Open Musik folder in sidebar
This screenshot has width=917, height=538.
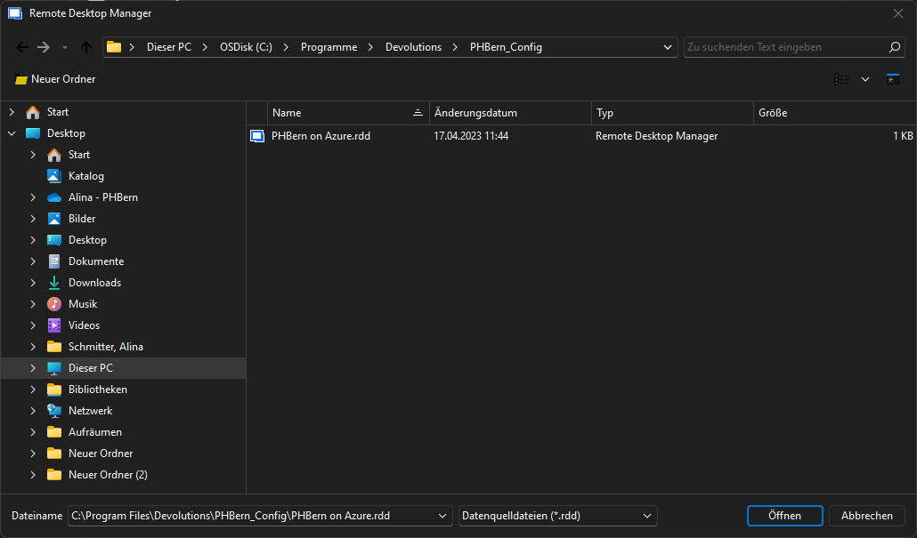coord(83,304)
